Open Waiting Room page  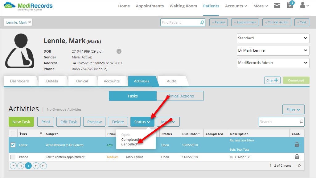(x=183, y=6)
